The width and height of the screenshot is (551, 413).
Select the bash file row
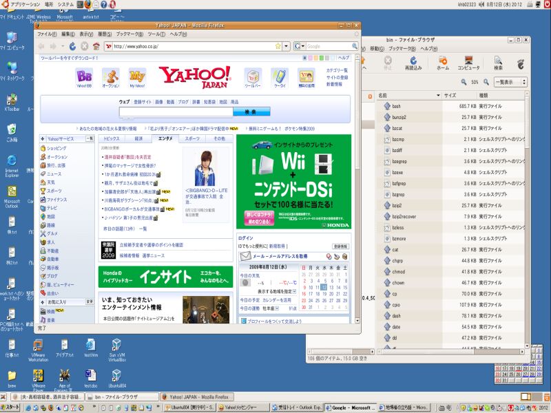tap(451, 106)
